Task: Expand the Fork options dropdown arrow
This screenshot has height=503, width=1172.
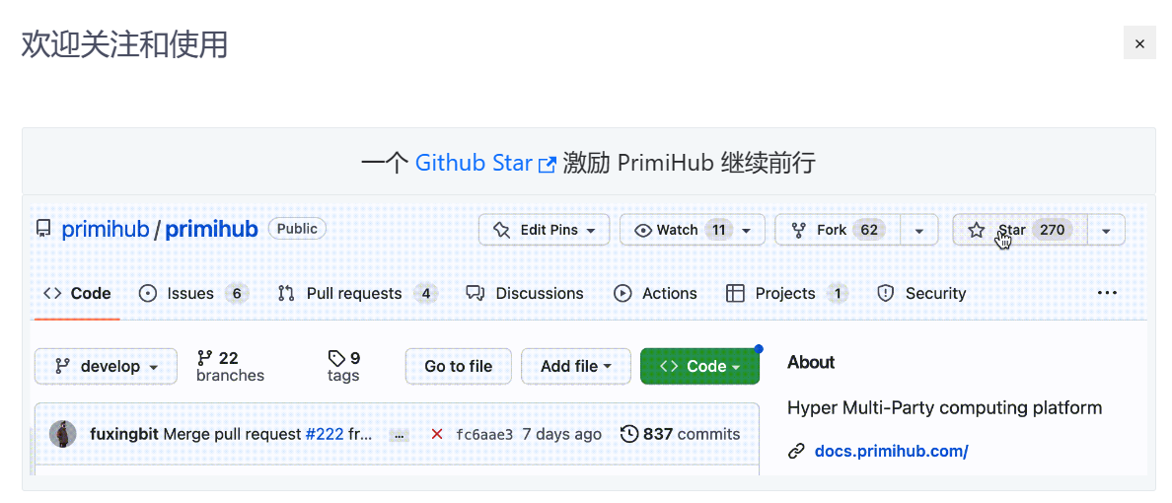Action: pos(918,230)
